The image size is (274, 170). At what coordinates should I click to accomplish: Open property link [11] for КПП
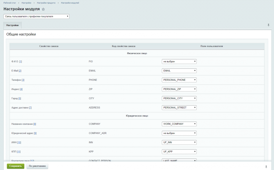click(18, 152)
